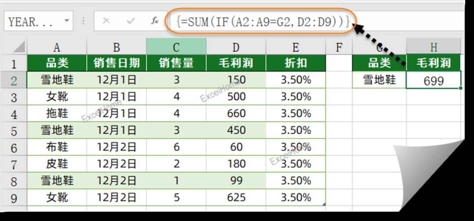Image resolution: width=474 pixels, height=221 pixels.
Task: Click the formula bar options dots
Action: point(83,21)
